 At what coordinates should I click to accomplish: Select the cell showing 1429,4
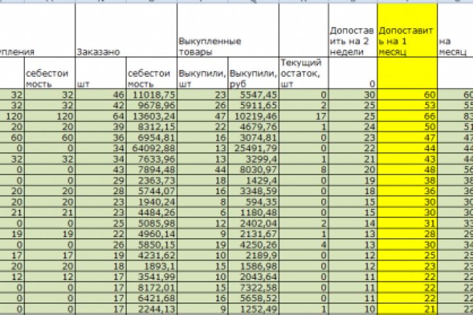[254, 180]
